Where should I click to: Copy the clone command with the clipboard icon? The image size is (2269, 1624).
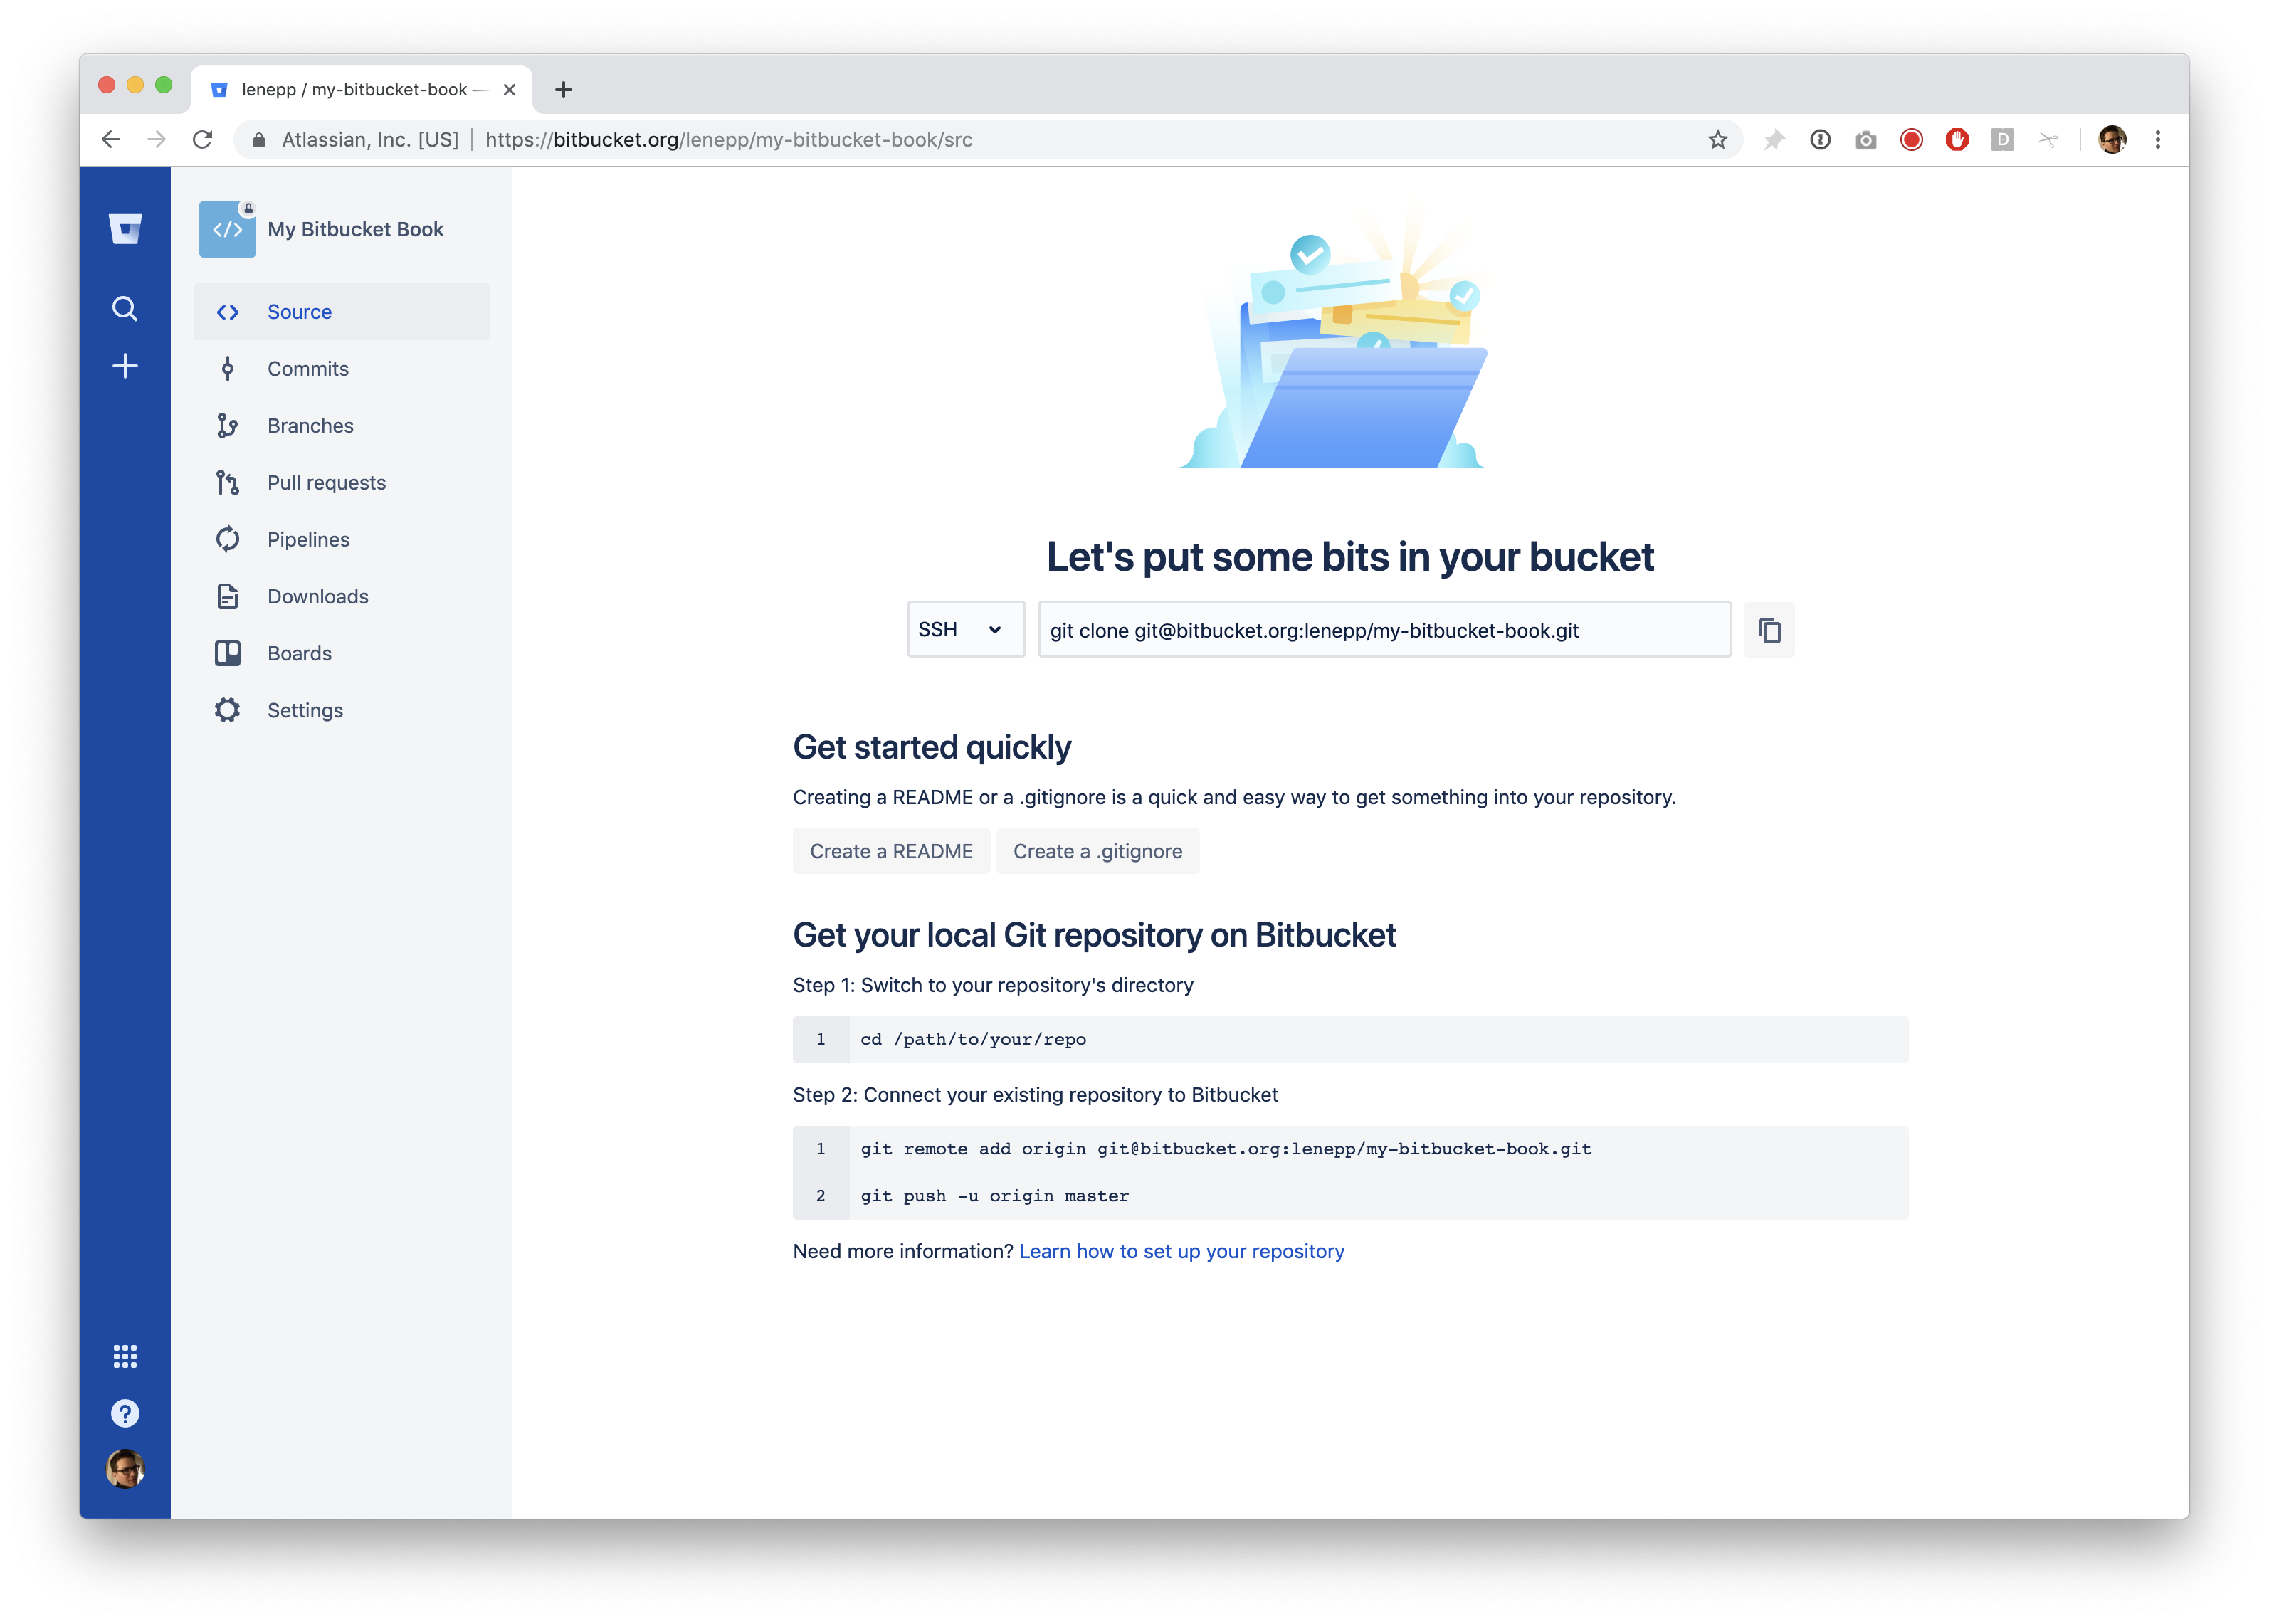click(1769, 630)
